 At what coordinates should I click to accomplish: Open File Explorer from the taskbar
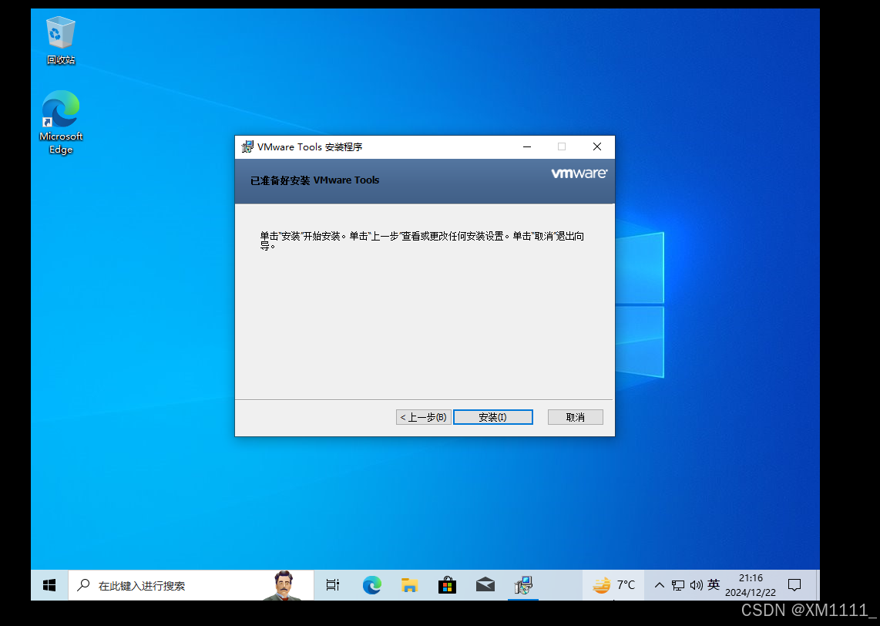pos(410,585)
